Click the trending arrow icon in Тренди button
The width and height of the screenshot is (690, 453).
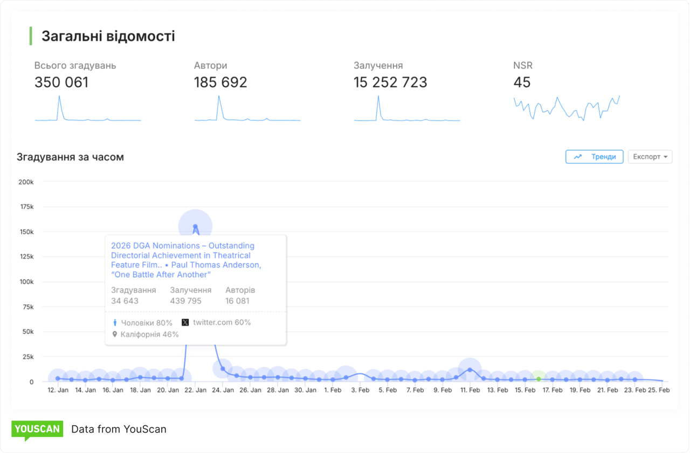(578, 157)
